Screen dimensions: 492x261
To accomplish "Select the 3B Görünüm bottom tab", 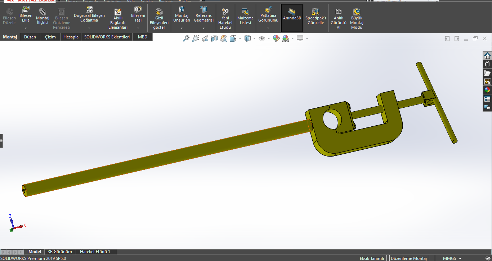I will (x=60, y=252).
